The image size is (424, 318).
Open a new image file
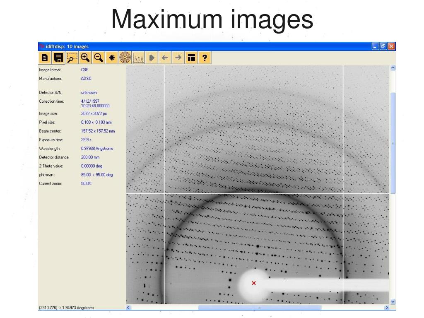pyautogui.click(x=45, y=58)
